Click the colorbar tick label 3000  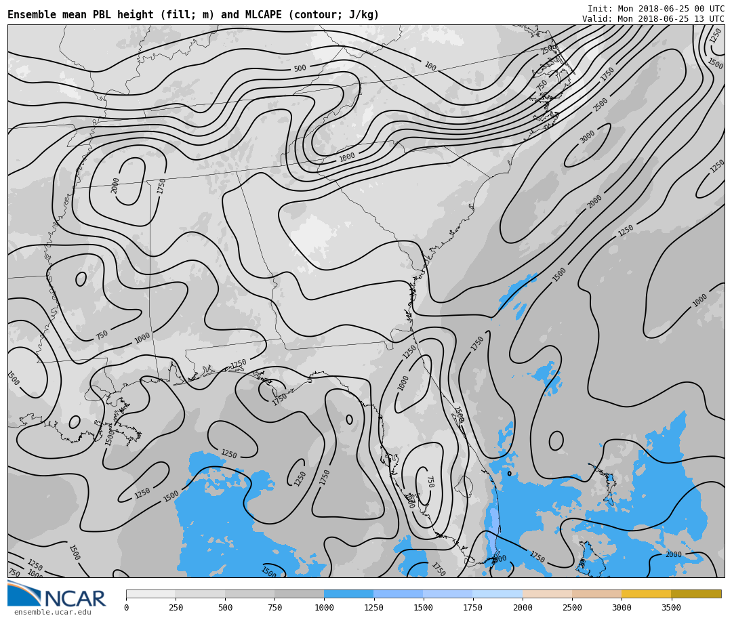[x=622, y=607]
